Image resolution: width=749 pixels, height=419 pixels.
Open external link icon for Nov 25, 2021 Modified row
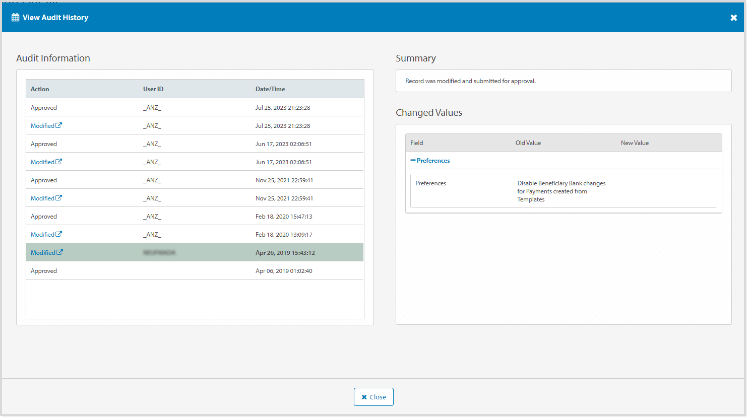coord(59,198)
